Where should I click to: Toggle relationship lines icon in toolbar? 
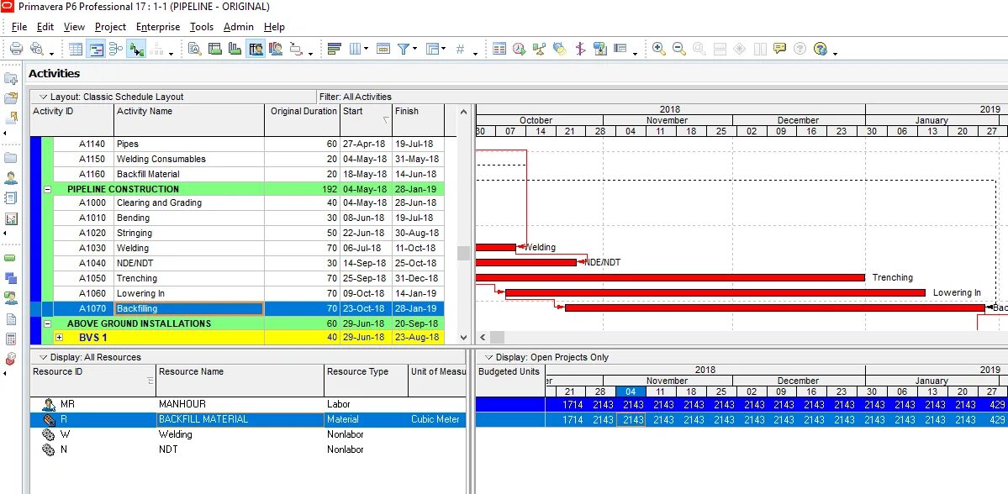(x=135, y=49)
